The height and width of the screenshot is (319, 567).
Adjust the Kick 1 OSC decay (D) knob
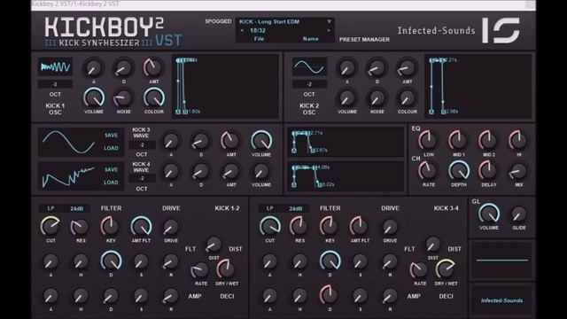point(123,67)
